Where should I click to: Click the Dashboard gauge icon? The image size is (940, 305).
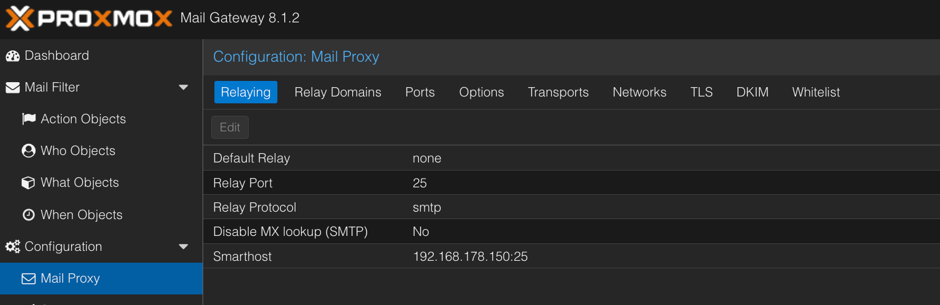[12, 56]
